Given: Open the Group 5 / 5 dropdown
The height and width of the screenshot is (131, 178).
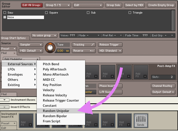Looking at the screenshot, I should (x=58, y=5).
